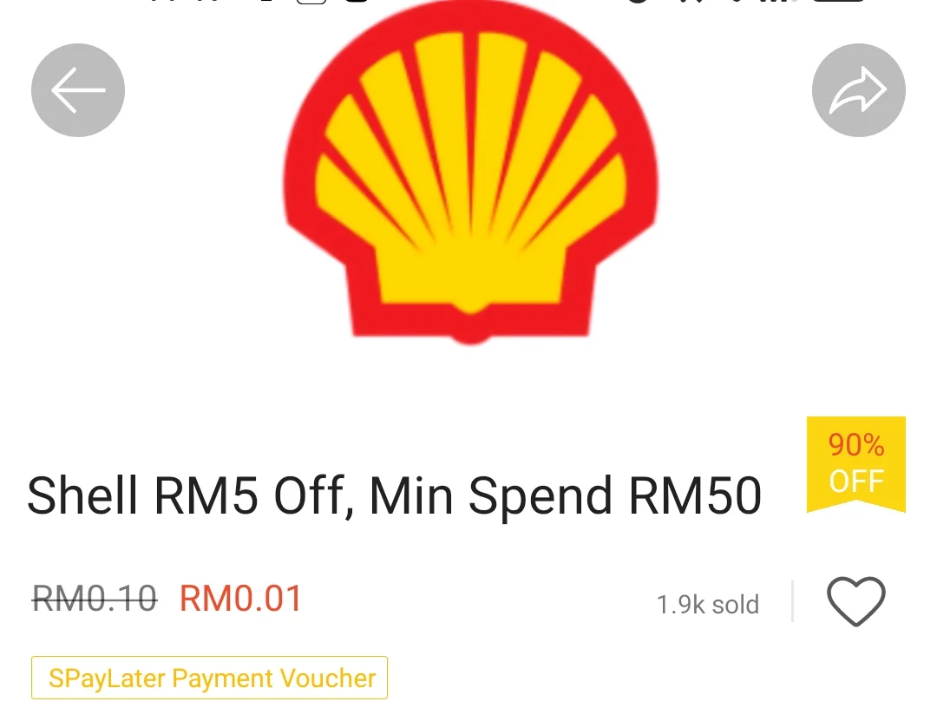Tap the voucher title starting with Shell RM5
Screen dimensions: 937x721
395,495
